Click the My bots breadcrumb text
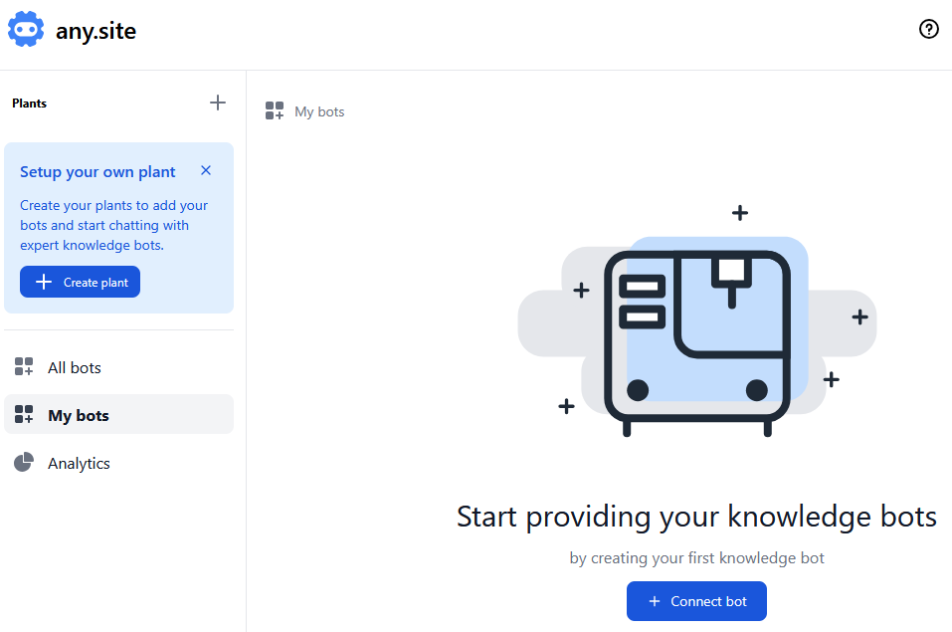 click(319, 111)
